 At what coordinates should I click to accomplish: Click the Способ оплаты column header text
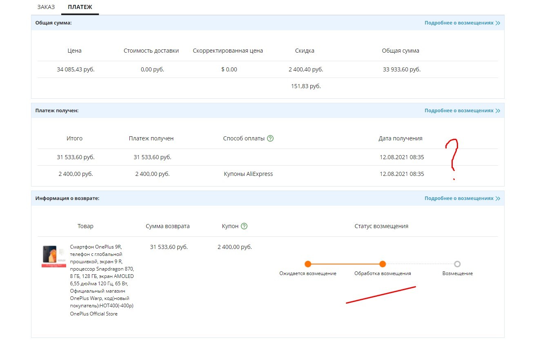pyautogui.click(x=244, y=138)
